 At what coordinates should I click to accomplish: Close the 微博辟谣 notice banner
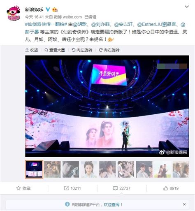coord(184,204)
